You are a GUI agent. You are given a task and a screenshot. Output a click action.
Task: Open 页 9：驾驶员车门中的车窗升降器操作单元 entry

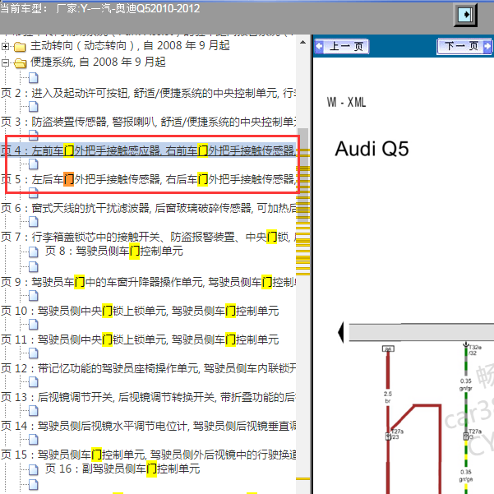[x=148, y=282]
